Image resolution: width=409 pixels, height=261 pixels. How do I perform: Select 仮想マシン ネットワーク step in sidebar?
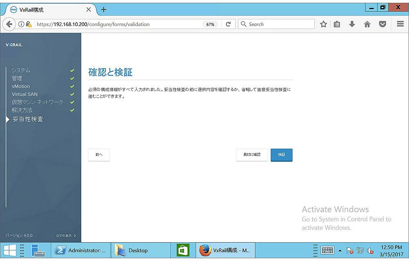(x=37, y=102)
